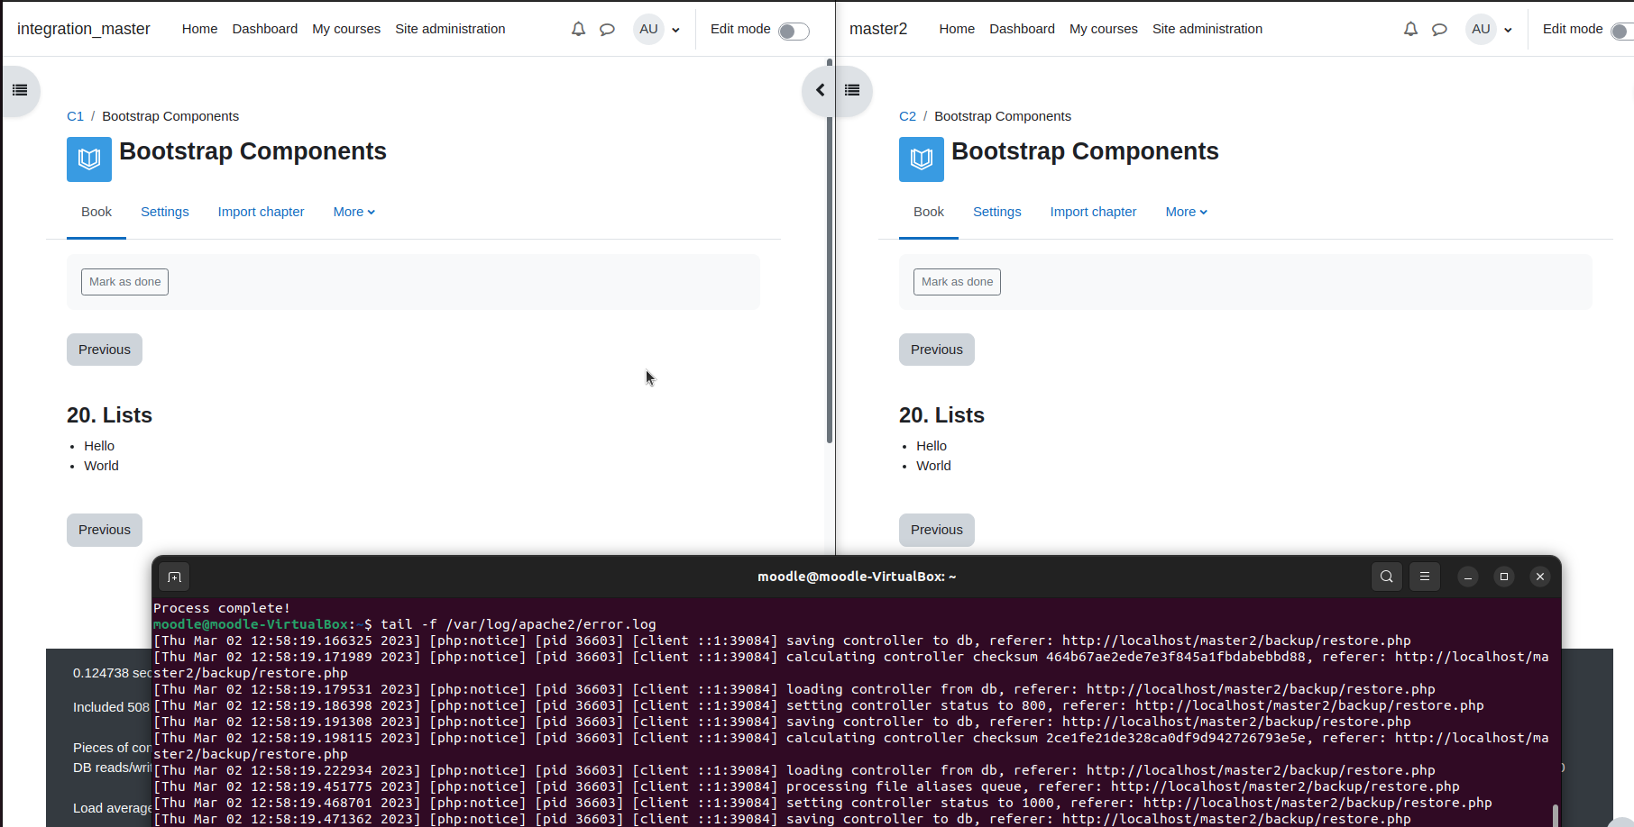The height and width of the screenshot is (827, 1634).
Task: Open Home in master2 navbar
Action: (957, 29)
